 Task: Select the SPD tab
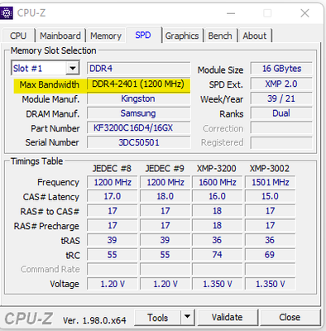click(x=143, y=35)
